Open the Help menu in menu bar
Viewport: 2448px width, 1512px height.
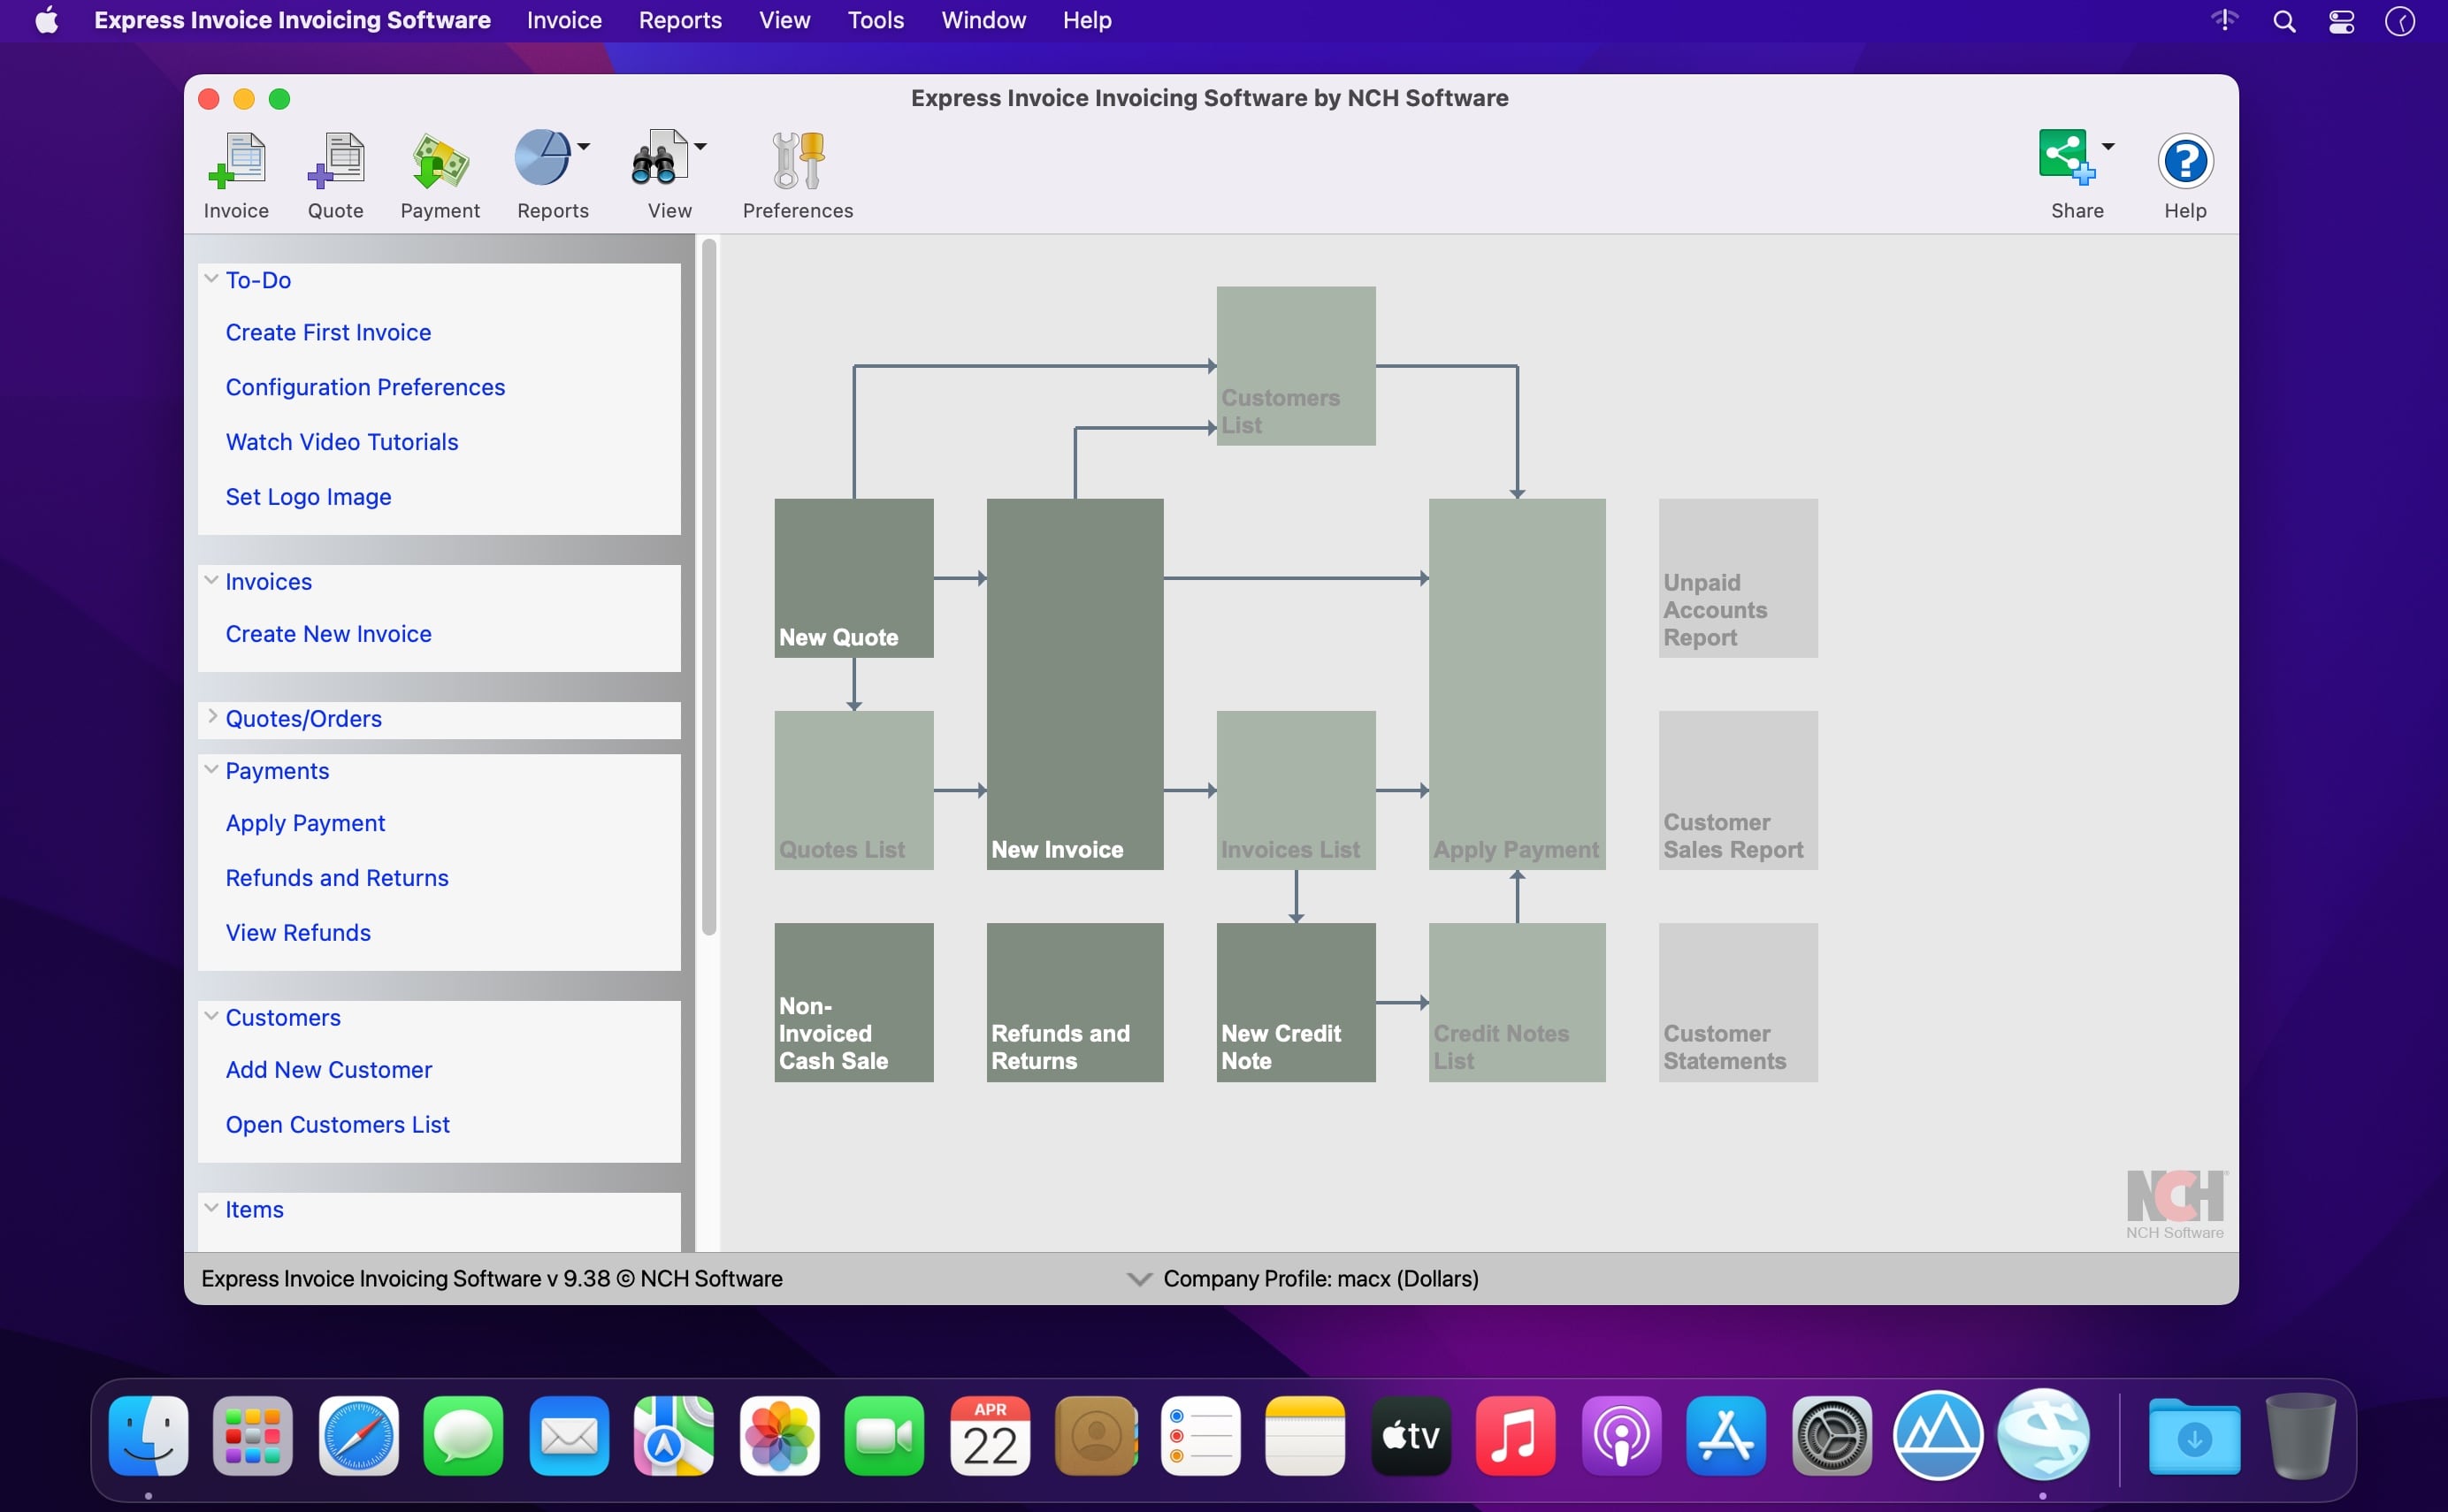tap(1087, 20)
